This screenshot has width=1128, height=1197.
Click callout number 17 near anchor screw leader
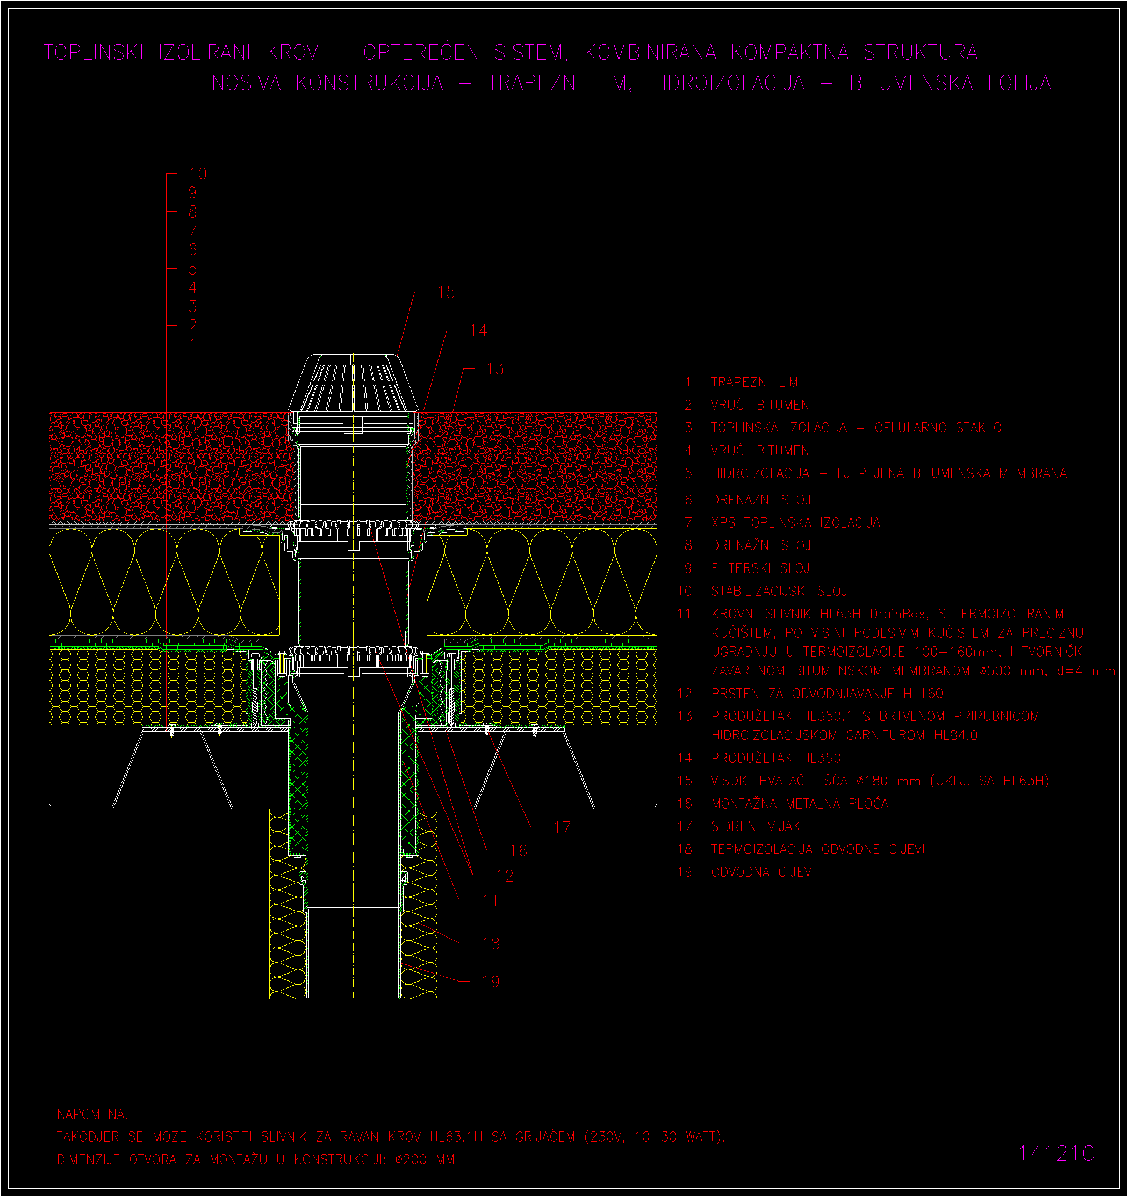562,827
